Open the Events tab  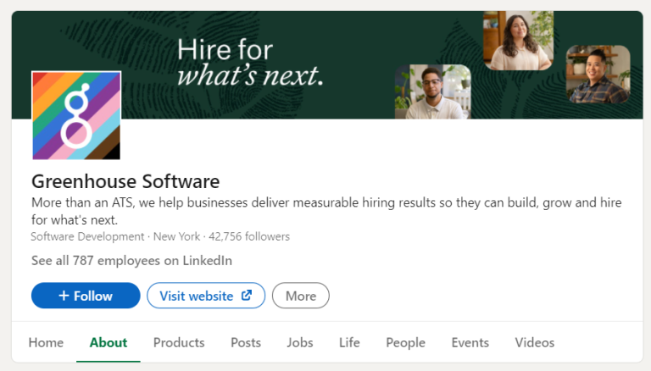(470, 342)
